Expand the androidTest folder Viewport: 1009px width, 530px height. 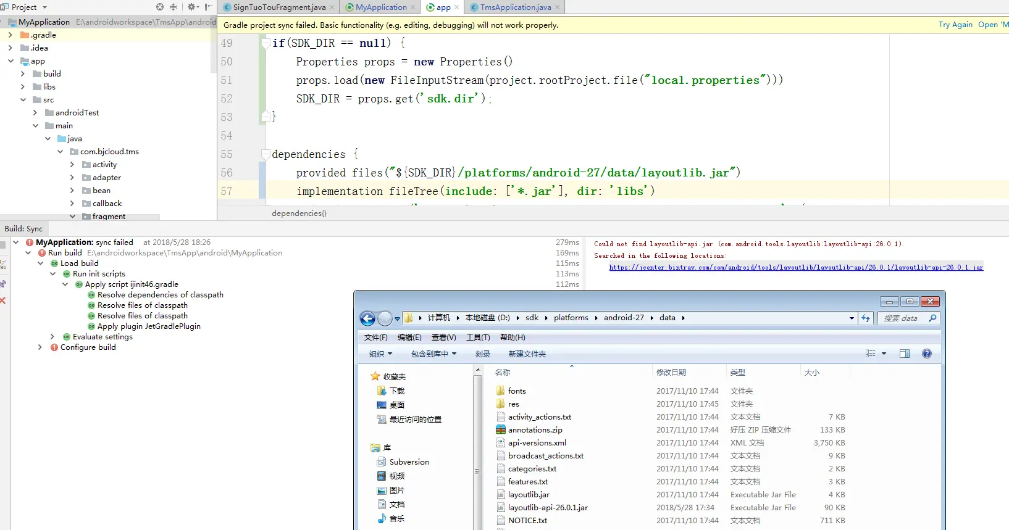pyautogui.click(x=35, y=112)
